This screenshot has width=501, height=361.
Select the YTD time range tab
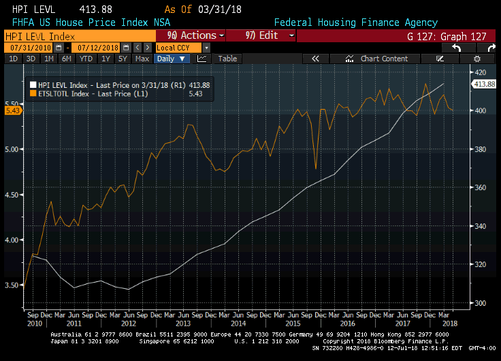pos(86,59)
